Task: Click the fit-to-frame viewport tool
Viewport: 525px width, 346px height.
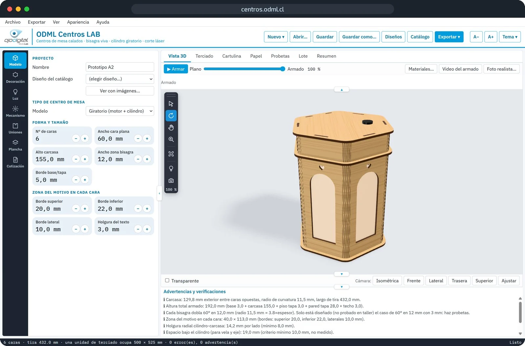Action: [x=171, y=154]
